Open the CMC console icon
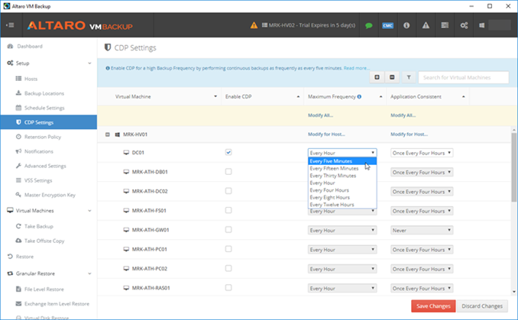Viewport: 518px width, 320px height. [x=387, y=25]
